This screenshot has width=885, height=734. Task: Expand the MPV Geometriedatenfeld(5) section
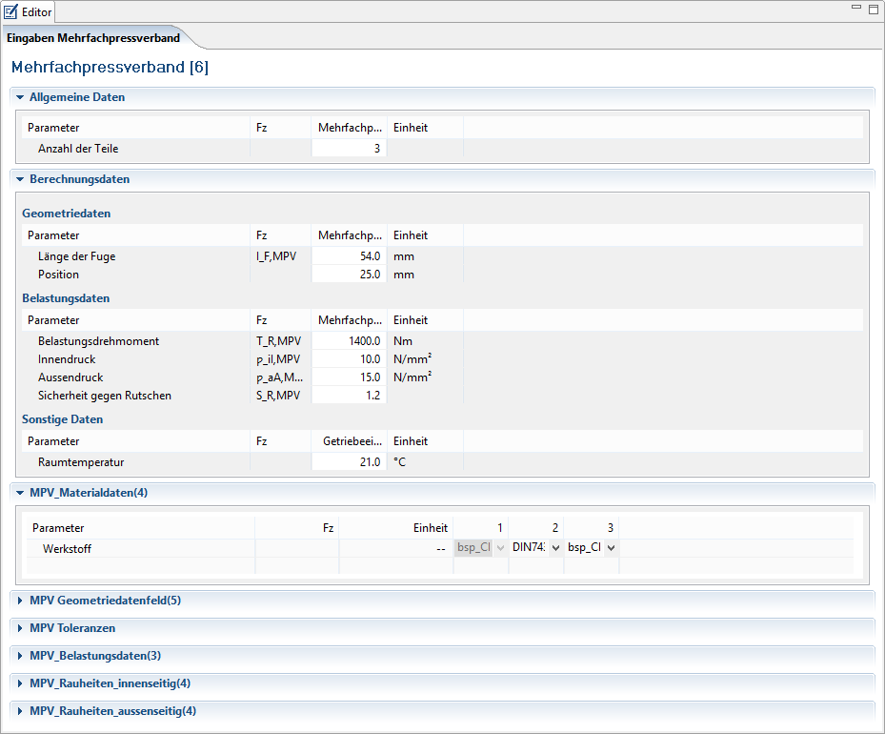tap(20, 601)
